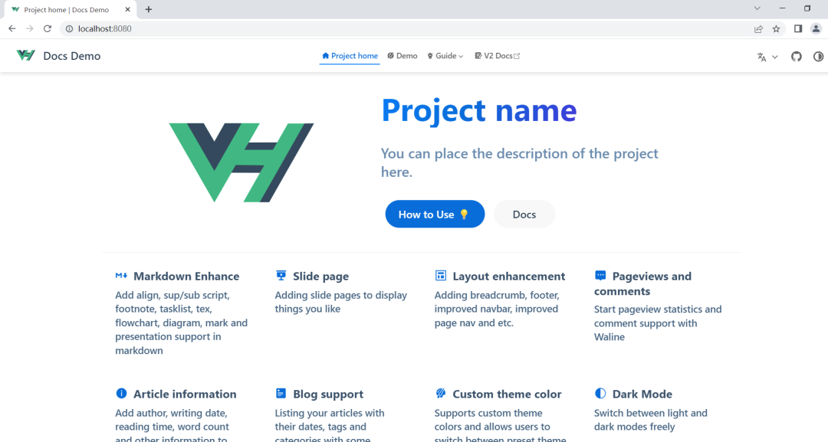Image resolution: width=828 pixels, height=442 pixels.
Task: Click the How to Use button
Action: point(435,214)
